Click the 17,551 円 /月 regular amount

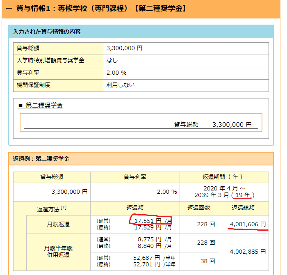pos(153,221)
